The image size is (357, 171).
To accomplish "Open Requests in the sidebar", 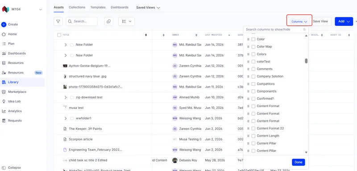I will 15,121.
